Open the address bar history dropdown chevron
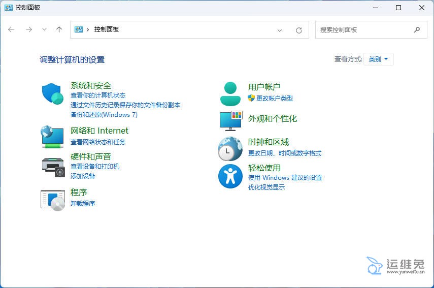This screenshot has height=288, width=434. (280, 30)
